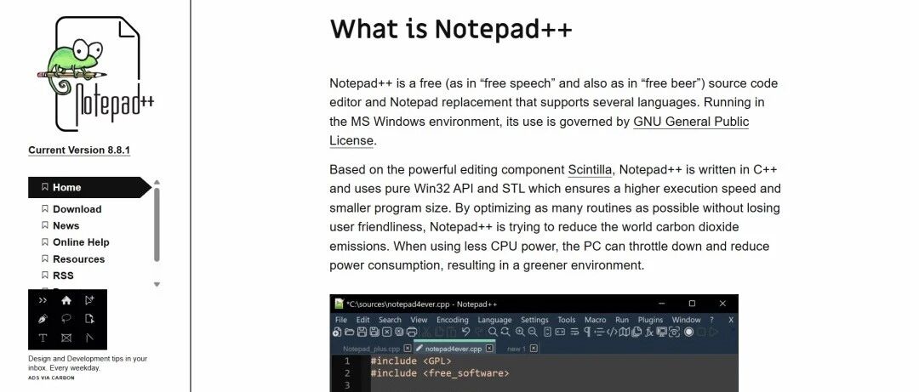Click Record Macro circle icon in toolbar

coord(688,332)
